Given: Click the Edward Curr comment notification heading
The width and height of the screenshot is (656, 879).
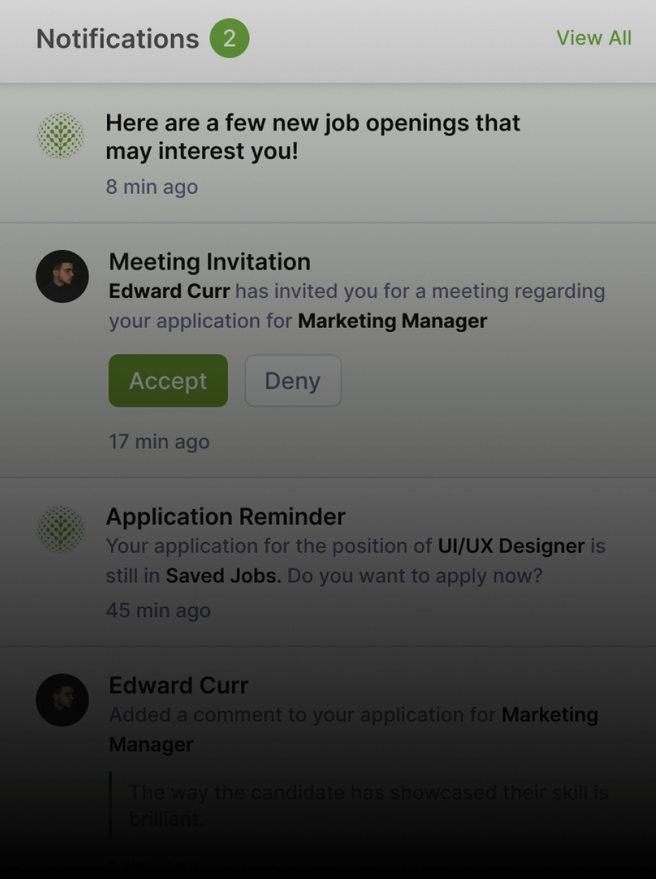Looking at the screenshot, I should (179, 685).
